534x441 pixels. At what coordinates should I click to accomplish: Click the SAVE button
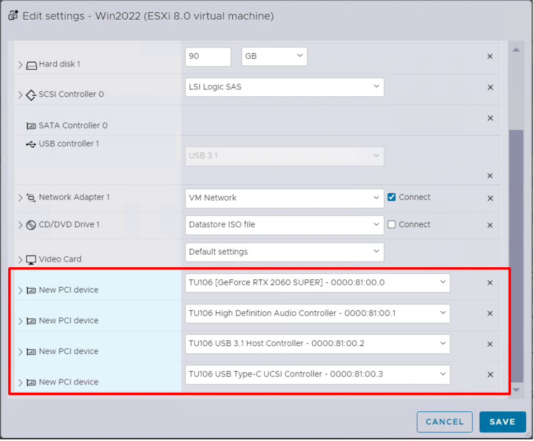click(502, 422)
